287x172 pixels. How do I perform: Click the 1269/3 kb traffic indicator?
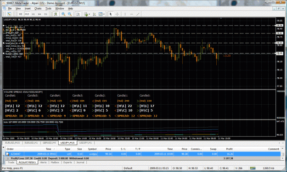pos(268,168)
